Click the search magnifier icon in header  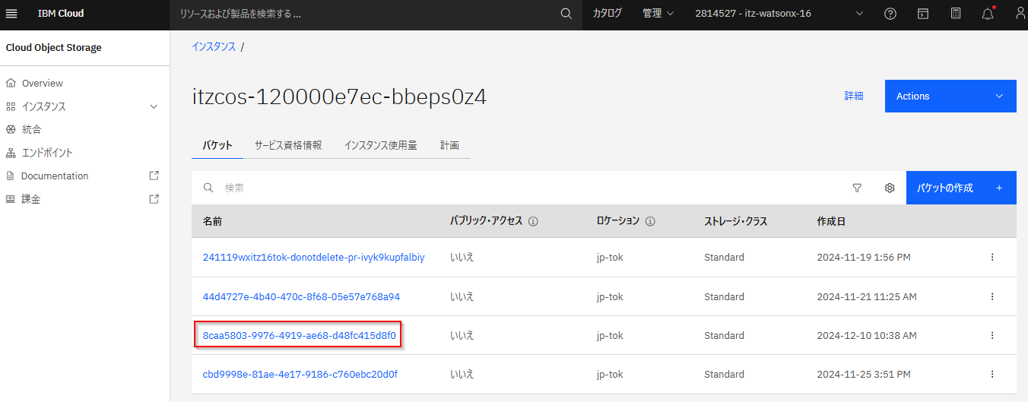(x=566, y=14)
